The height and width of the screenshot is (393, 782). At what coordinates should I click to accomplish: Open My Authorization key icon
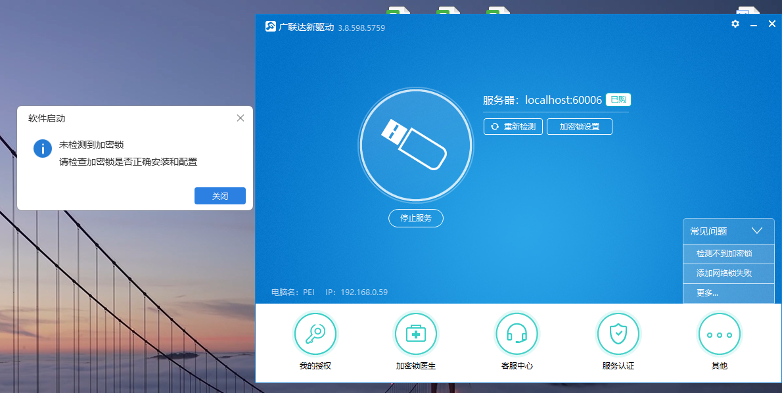(315, 334)
